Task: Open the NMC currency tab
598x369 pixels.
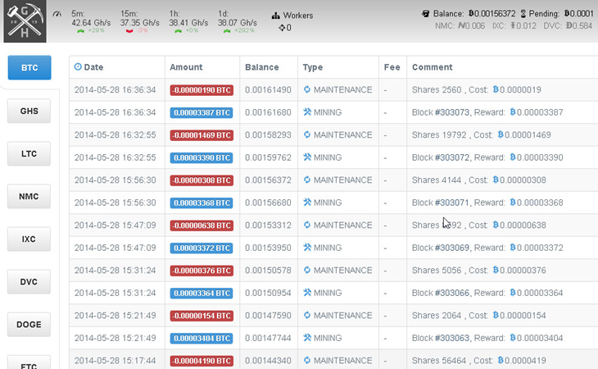Action: 29,197
